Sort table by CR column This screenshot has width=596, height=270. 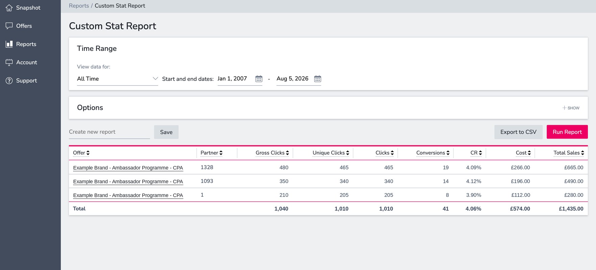[x=476, y=153]
